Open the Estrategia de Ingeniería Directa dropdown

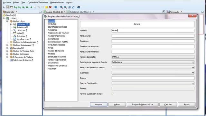pyautogui.click(x=193, y=62)
